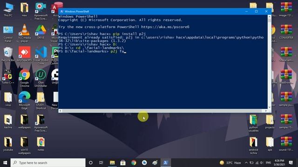This screenshot has width=298, height=167.
Task: Open the 'kachra' folder
Action: tap(8, 122)
